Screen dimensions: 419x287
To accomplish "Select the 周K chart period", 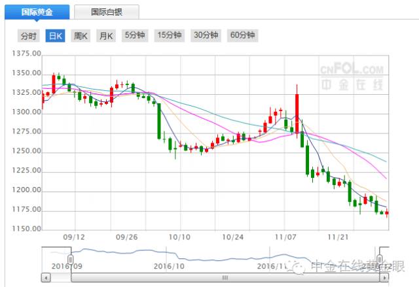I will click(x=81, y=36).
